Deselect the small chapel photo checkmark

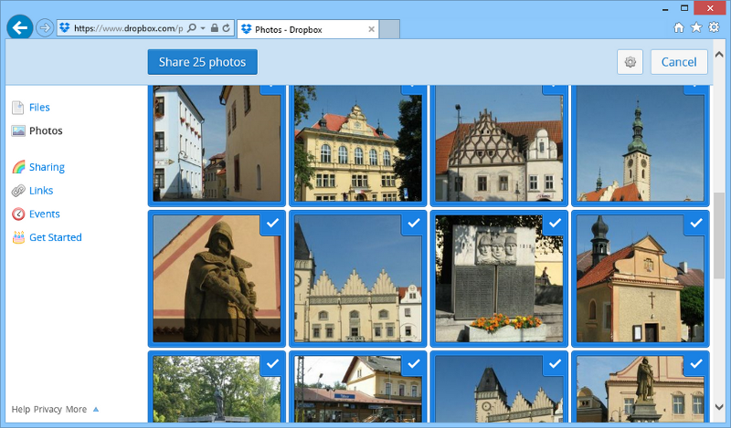click(x=695, y=223)
